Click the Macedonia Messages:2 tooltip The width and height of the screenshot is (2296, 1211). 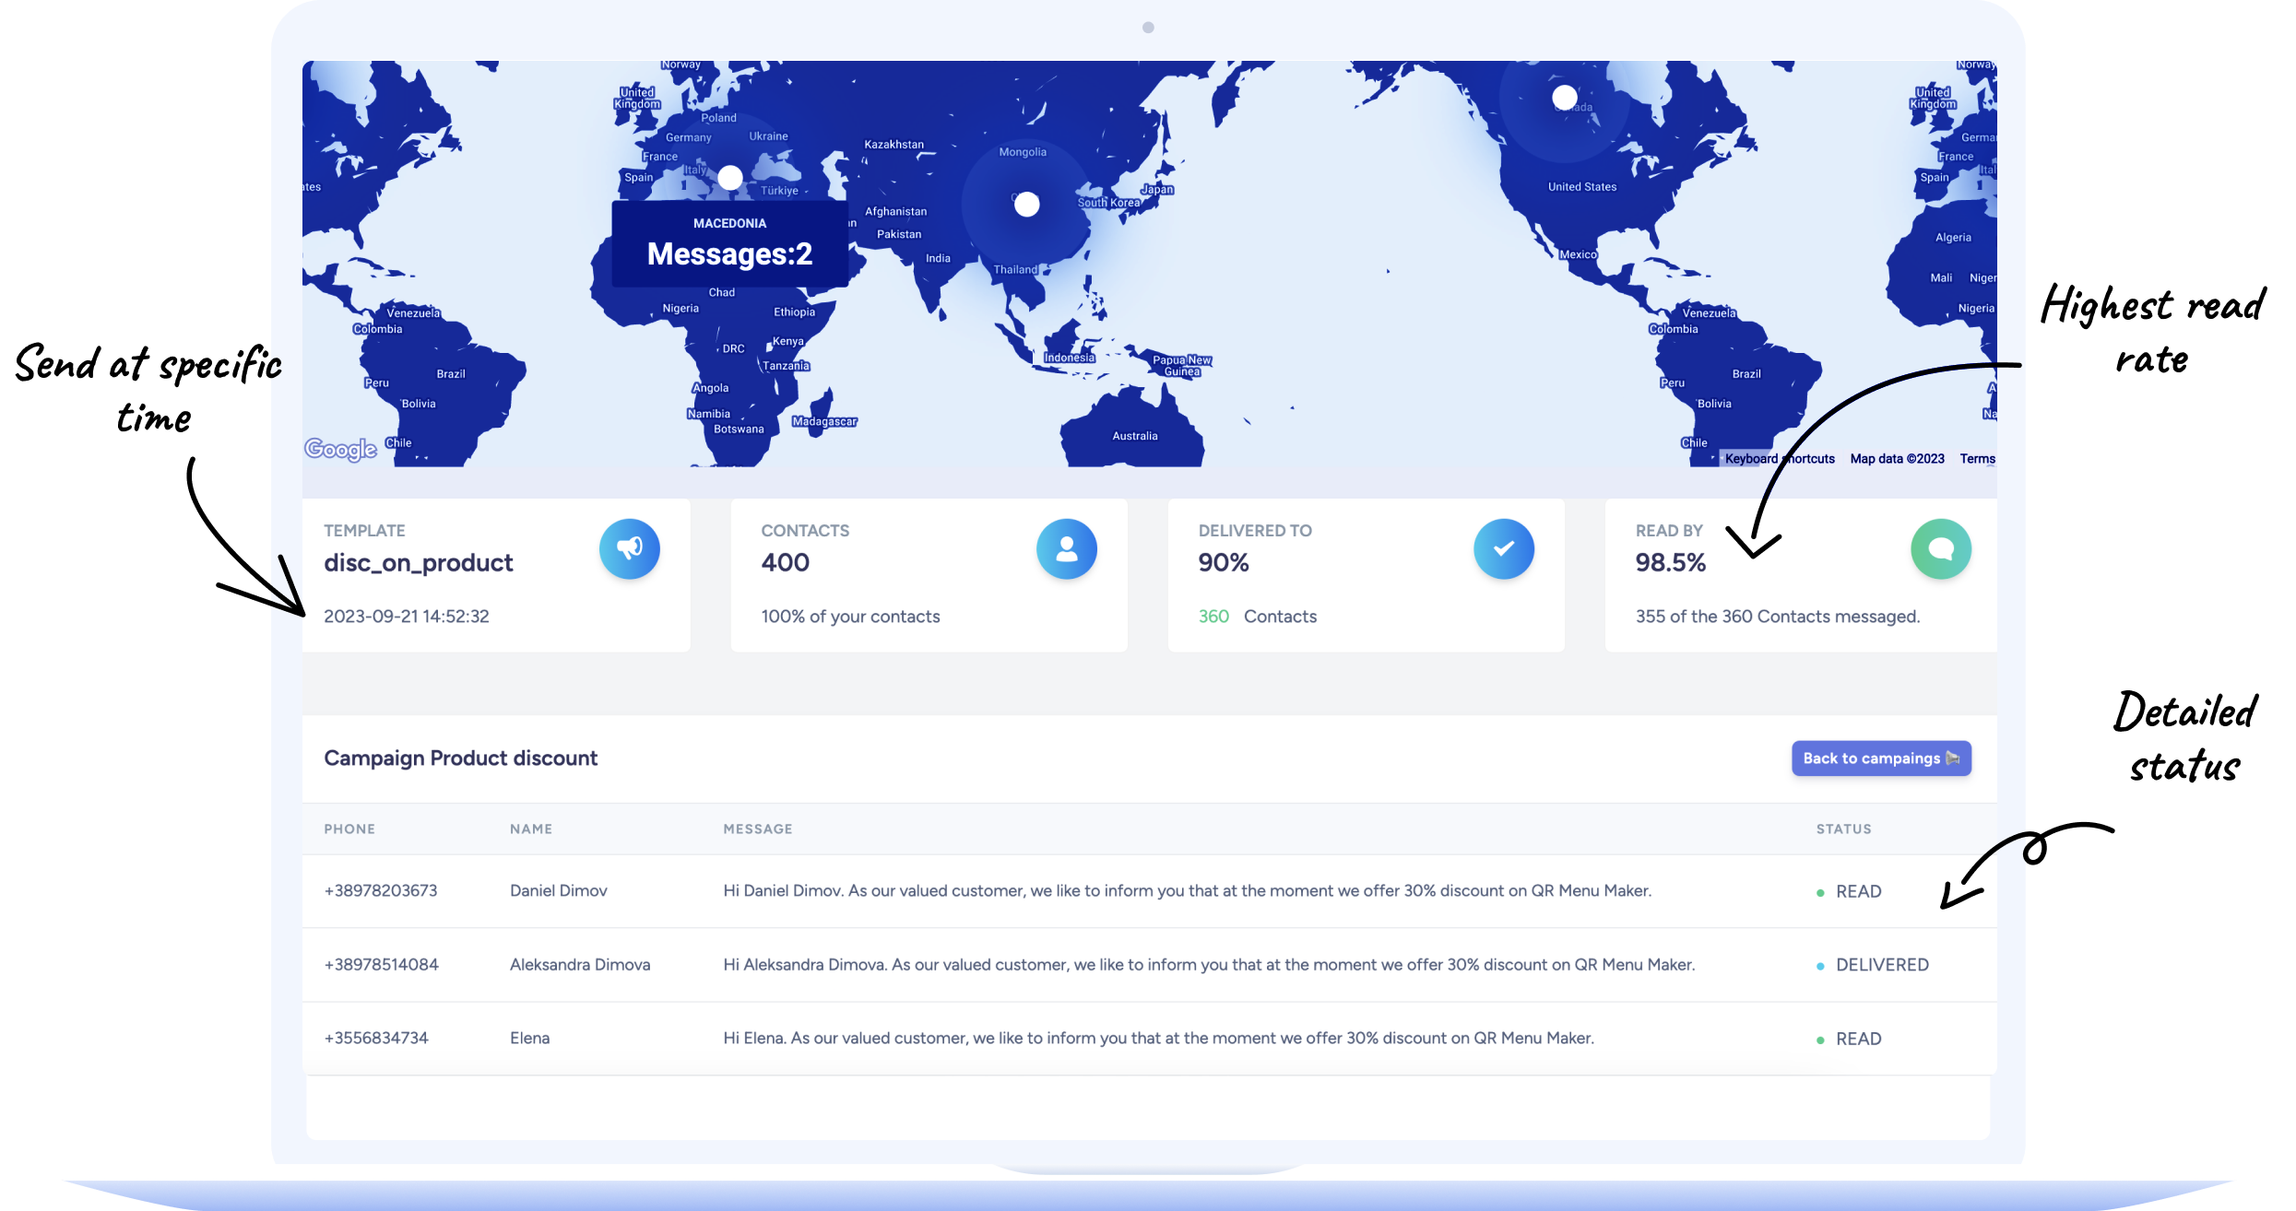coord(729,244)
